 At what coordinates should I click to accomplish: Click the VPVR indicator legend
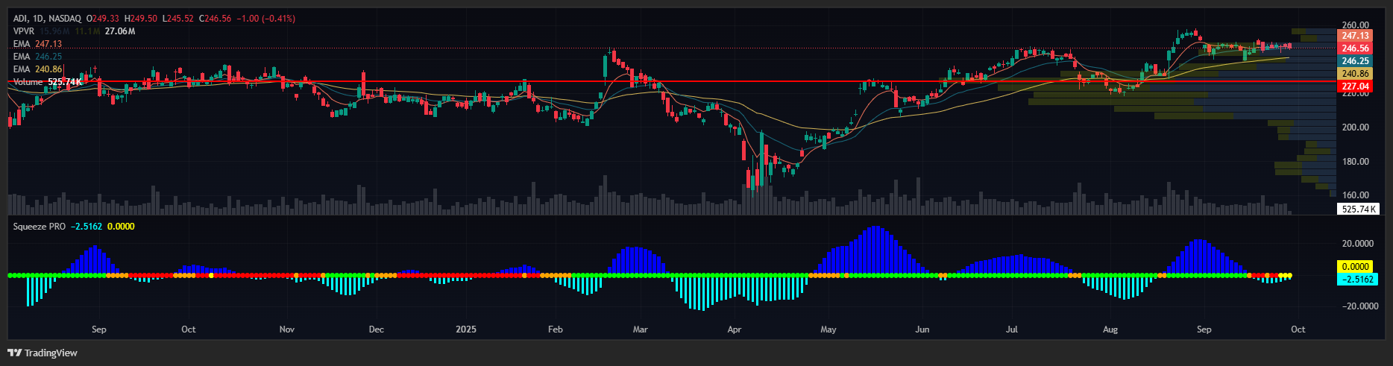(x=24, y=31)
